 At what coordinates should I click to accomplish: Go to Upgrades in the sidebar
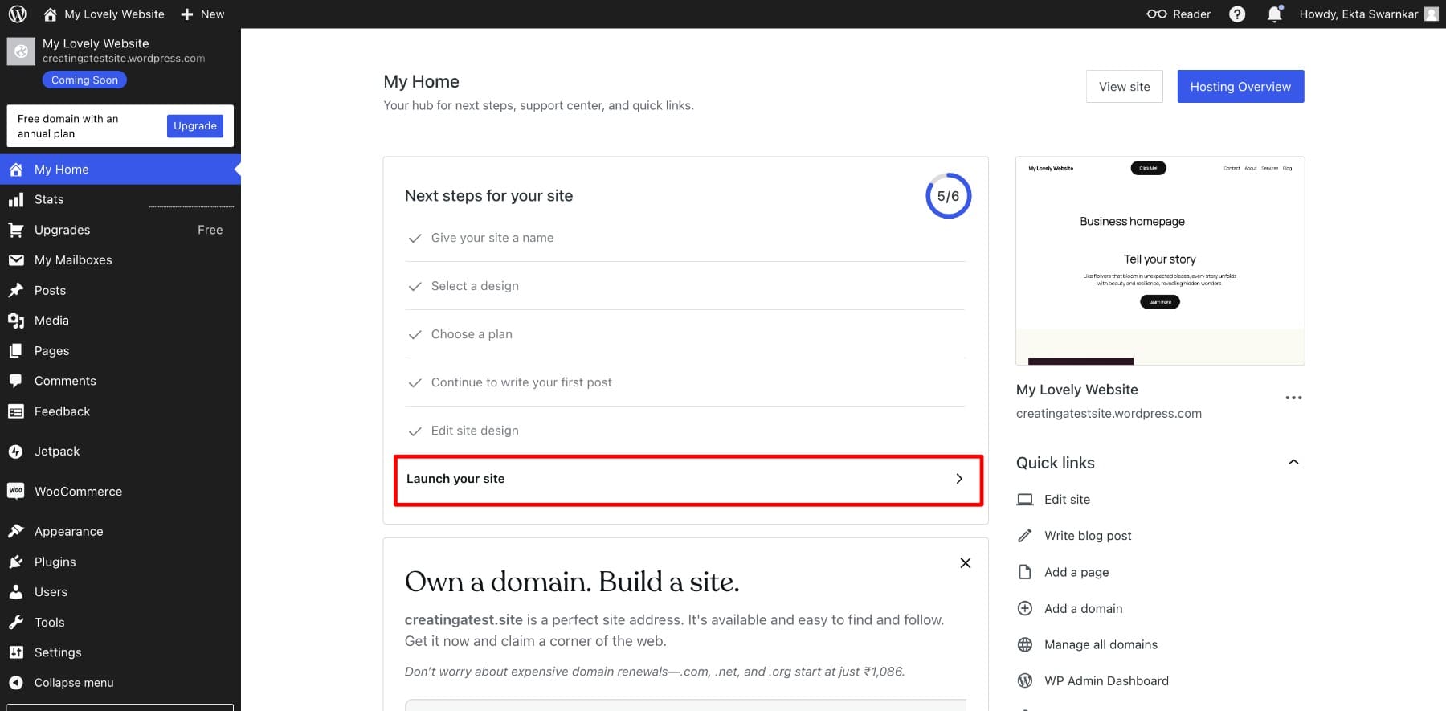[120, 230]
